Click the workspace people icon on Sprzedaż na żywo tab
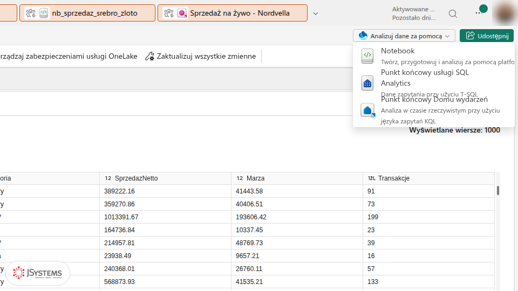Image resolution: width=518 pixels, height=291 pixels. click(x=169, y=13)
